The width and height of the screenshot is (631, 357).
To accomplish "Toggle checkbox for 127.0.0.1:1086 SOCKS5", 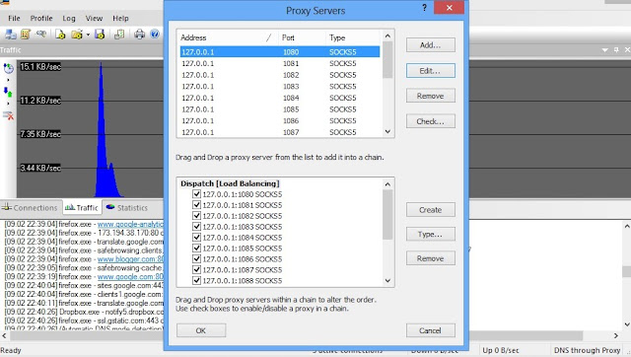I will pos(196,258).
